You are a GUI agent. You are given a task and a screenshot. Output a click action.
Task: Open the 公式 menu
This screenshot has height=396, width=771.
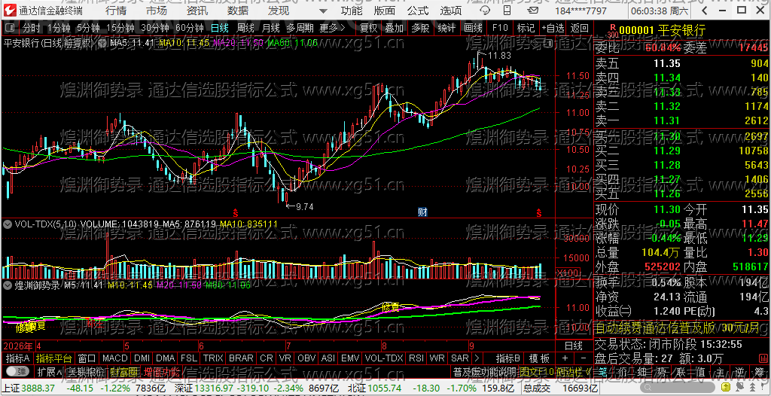(417, 11)
